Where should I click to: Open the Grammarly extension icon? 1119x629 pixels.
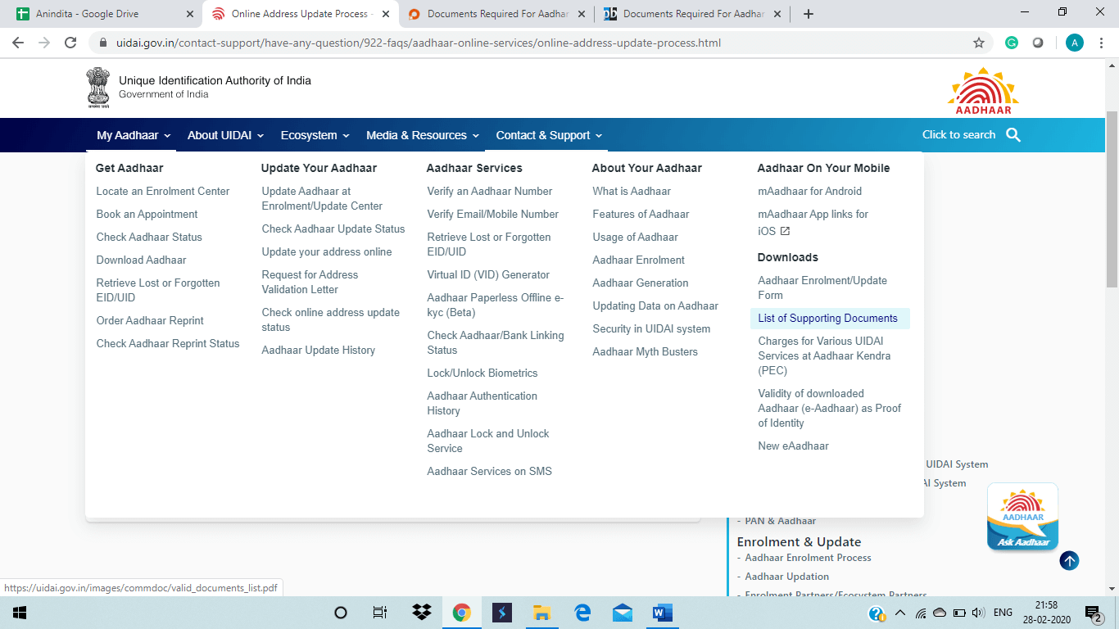[x=1012, y=43]
